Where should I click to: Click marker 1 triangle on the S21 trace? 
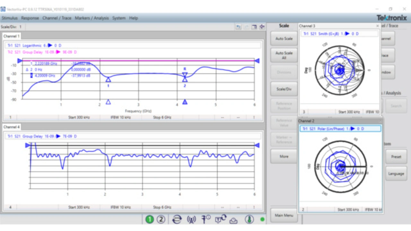(108, 79)
